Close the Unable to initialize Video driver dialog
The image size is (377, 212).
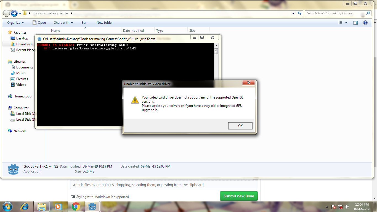click(248, 83)
